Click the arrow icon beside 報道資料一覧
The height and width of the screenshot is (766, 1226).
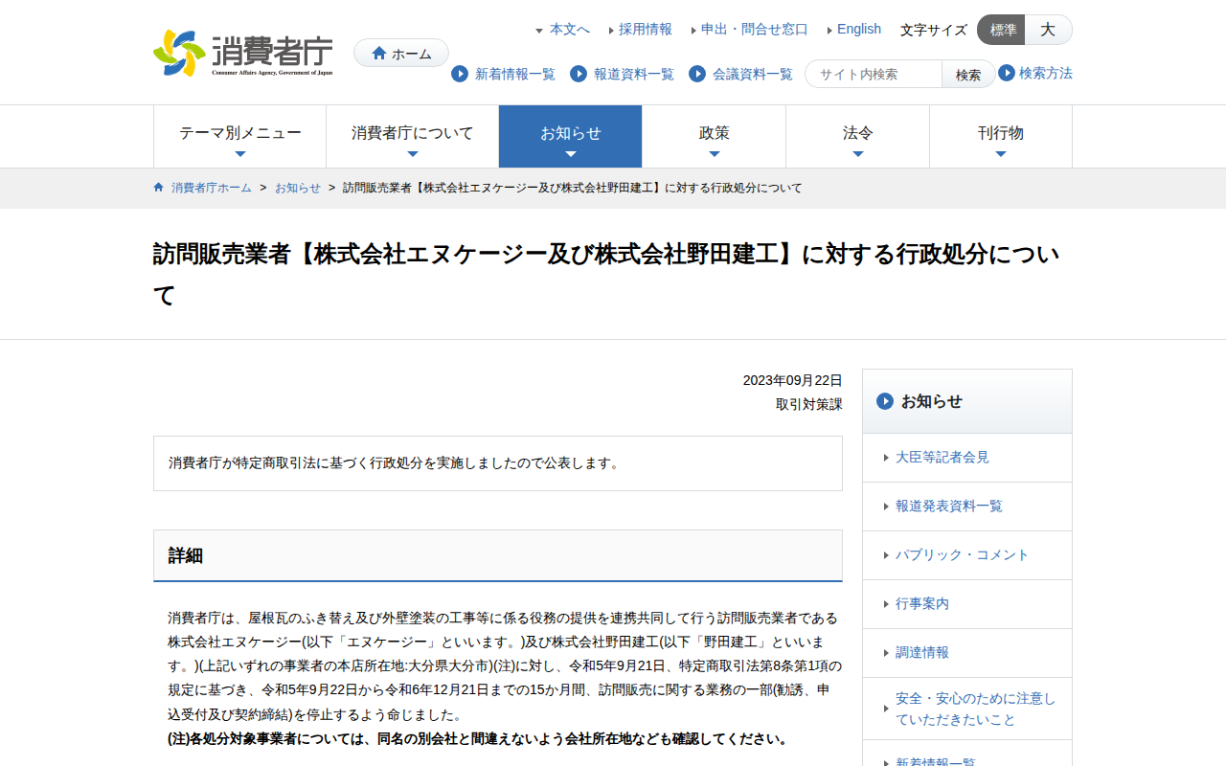pyautogui.click(x=579, y=74)
